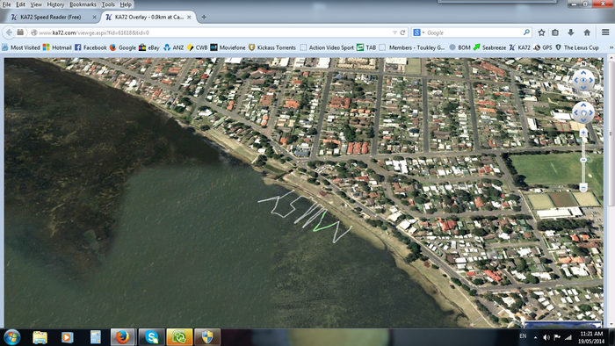The width and height of the screenshot is (615, 346).
Task: Open the Bookmarks menu
Action: (x=83, y=4)
